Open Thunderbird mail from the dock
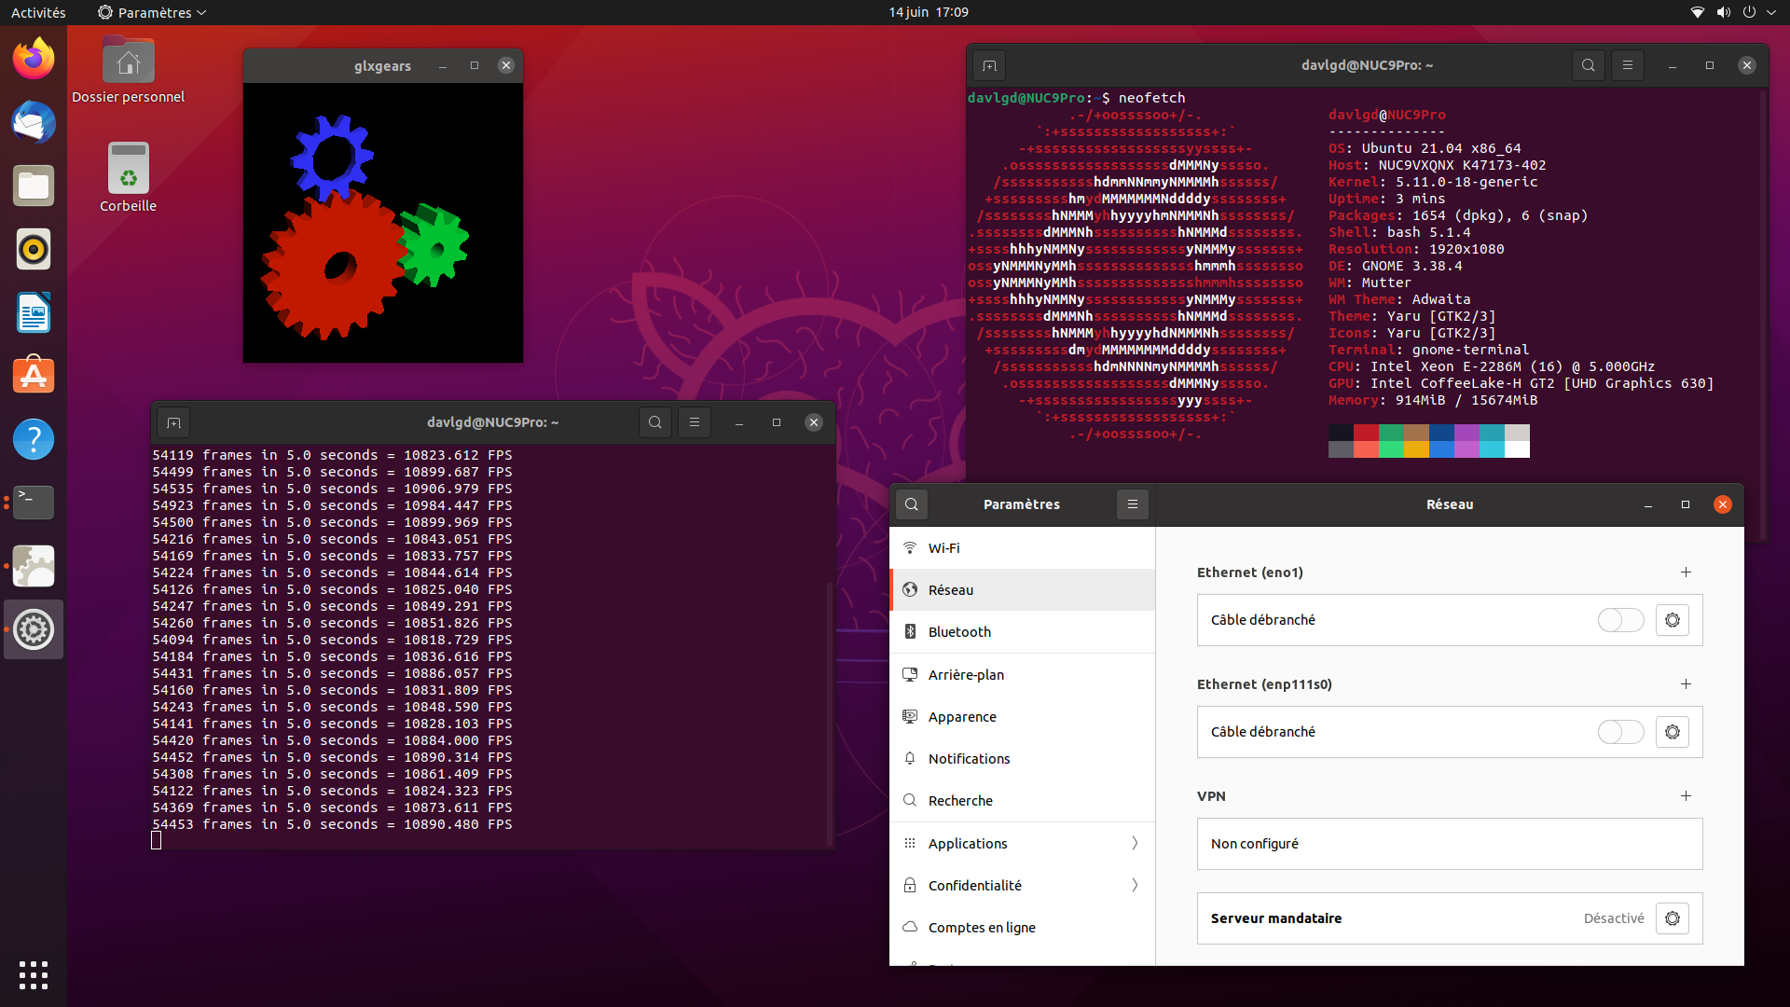 [34, 122]
